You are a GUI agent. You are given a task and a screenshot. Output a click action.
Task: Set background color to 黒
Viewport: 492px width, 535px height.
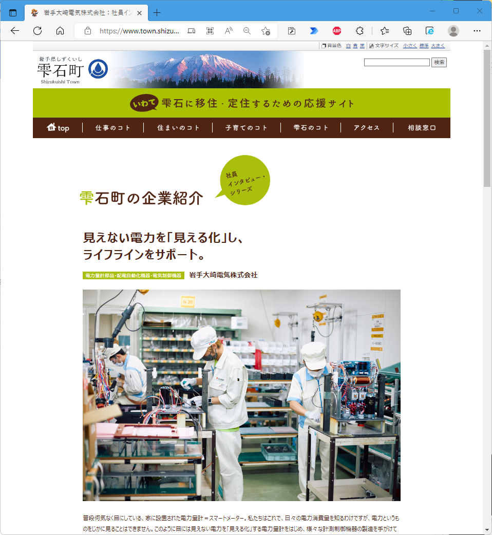click(362, 46)
